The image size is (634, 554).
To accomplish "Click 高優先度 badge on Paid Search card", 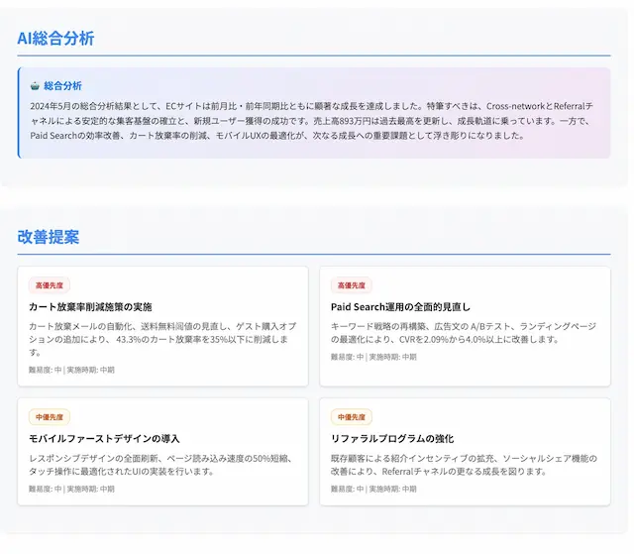I will pos(352,285).
